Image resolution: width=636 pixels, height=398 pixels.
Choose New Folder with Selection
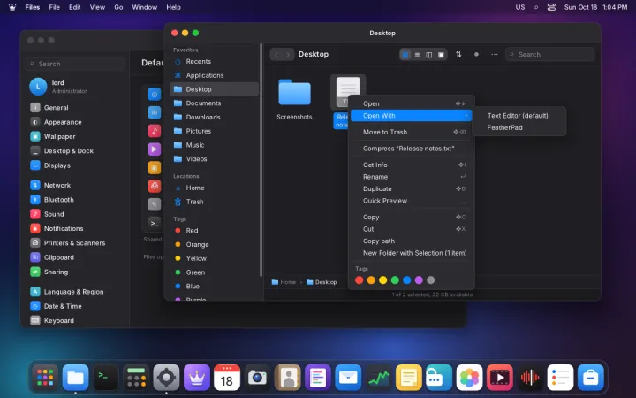(x=412, y=253)
